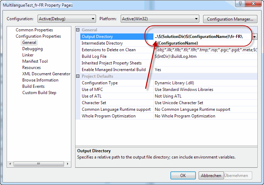Collapse the Project Defaults section
The height and width of the screenshot is (185, 264).
coord(78,76)
